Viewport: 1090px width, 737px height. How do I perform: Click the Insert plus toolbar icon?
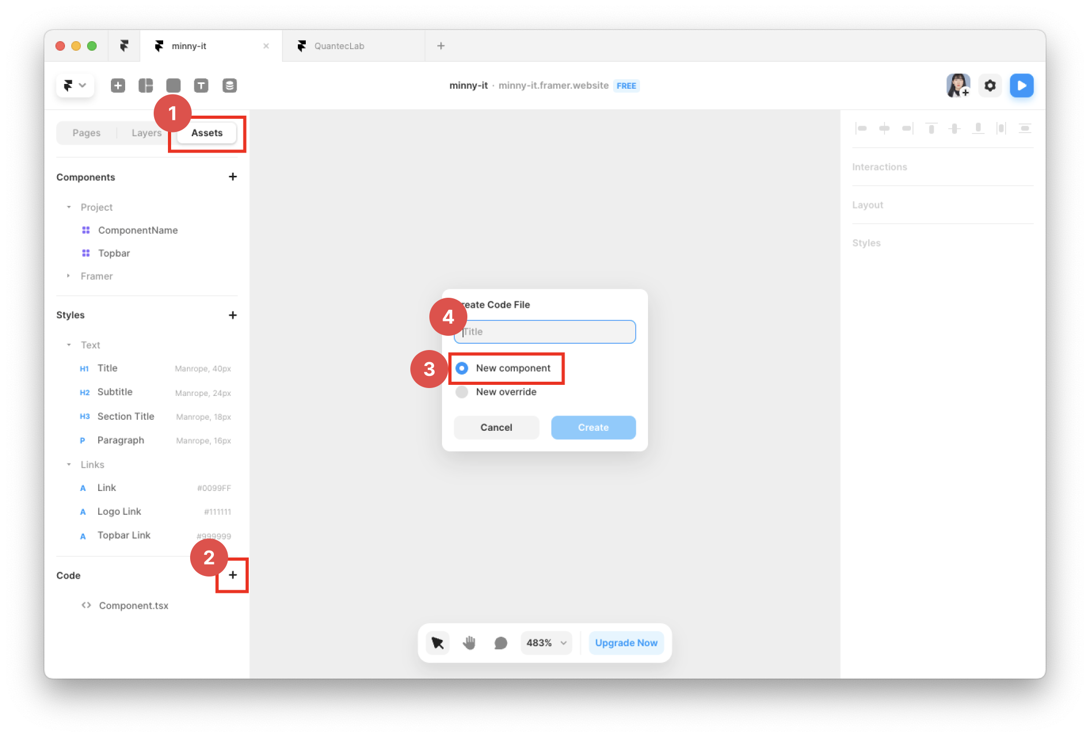[x=118, y=86]
